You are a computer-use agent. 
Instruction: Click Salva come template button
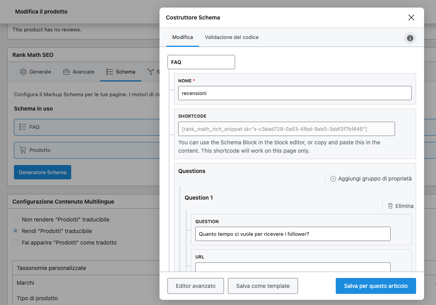263,286
